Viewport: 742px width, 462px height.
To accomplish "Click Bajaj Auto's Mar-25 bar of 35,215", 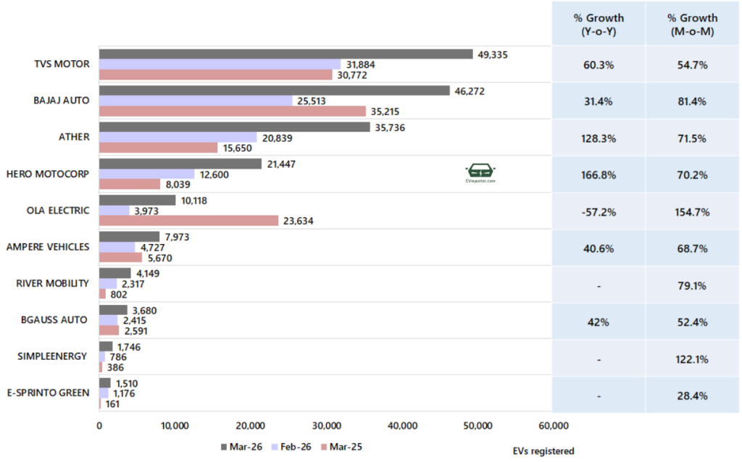I will [x=232, y=112].
